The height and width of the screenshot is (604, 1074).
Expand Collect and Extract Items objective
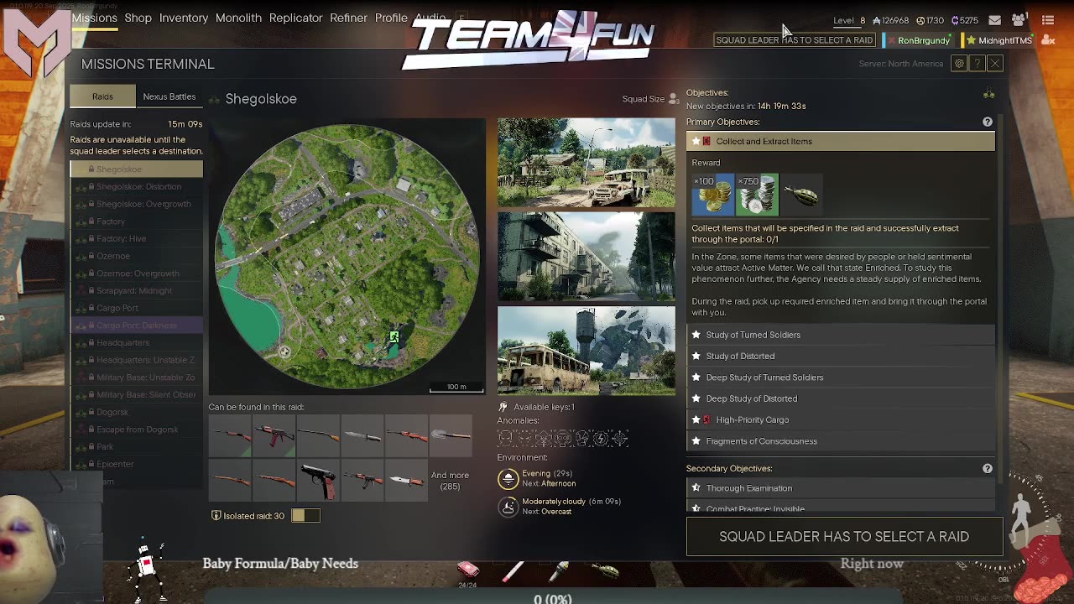(x=841, y=141)
